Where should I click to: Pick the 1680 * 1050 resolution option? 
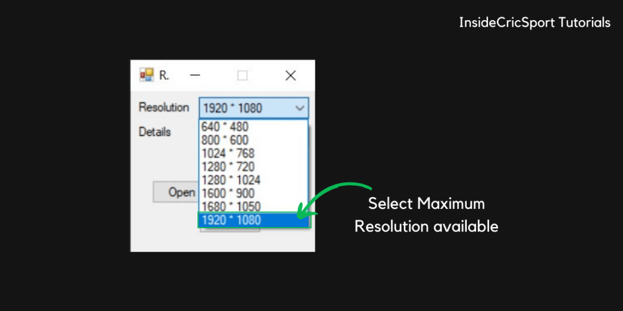[231, 206]
